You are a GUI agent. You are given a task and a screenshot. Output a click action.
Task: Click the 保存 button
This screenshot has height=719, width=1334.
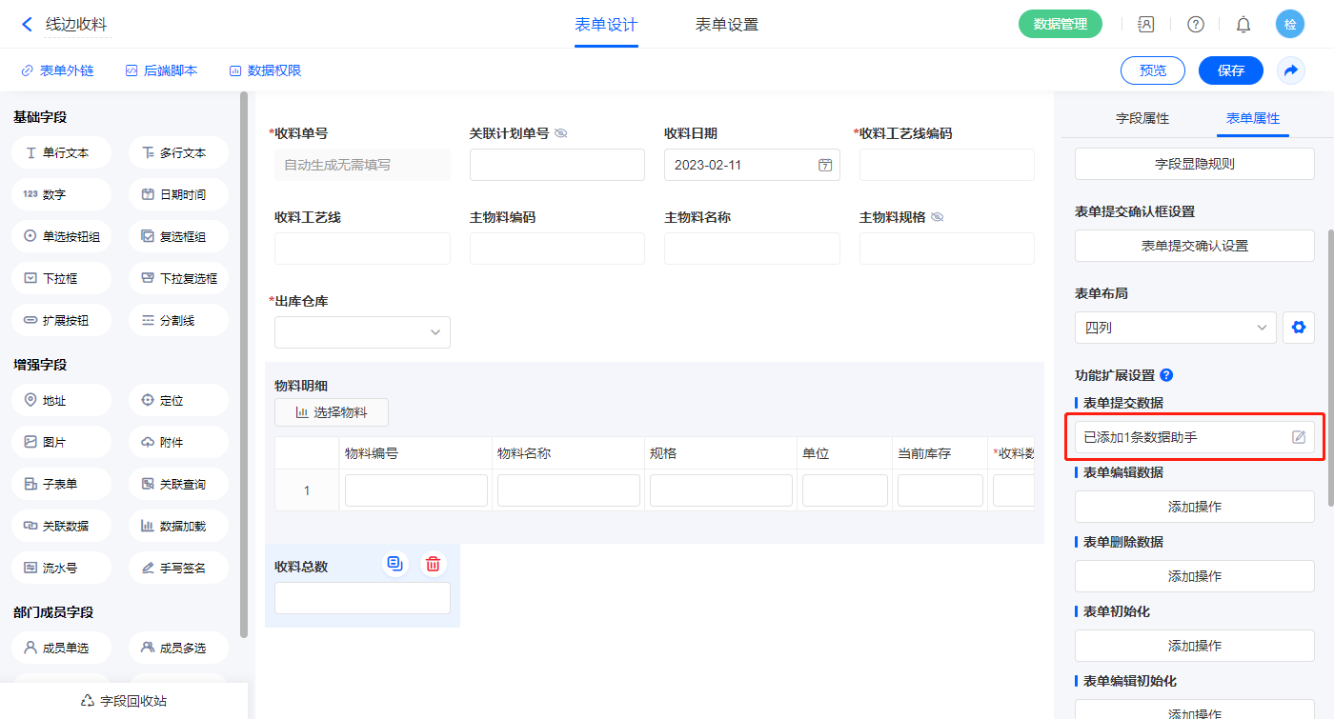tap(1230, 70)
